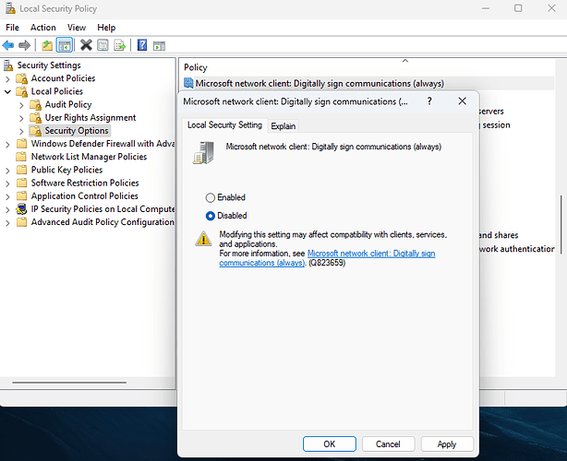Click the console tree horizontal scrollbar
Image resolution: width=567 pixels, height=461 pixels.
69,383
